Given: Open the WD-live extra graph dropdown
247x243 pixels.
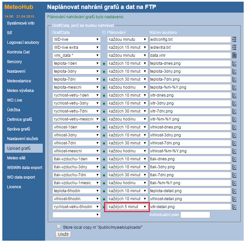Looking at the screenshot, I should point(76,47).
